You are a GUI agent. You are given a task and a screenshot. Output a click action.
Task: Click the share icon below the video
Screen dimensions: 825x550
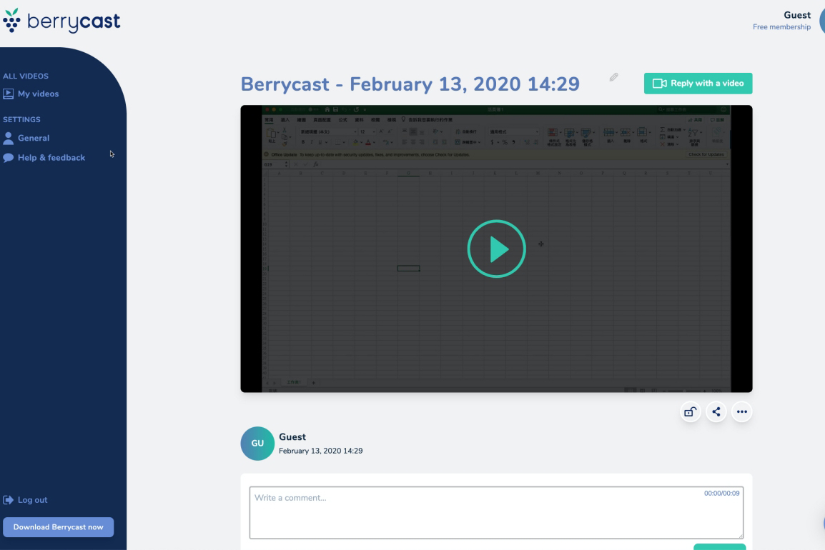click(x=716, y=411)
